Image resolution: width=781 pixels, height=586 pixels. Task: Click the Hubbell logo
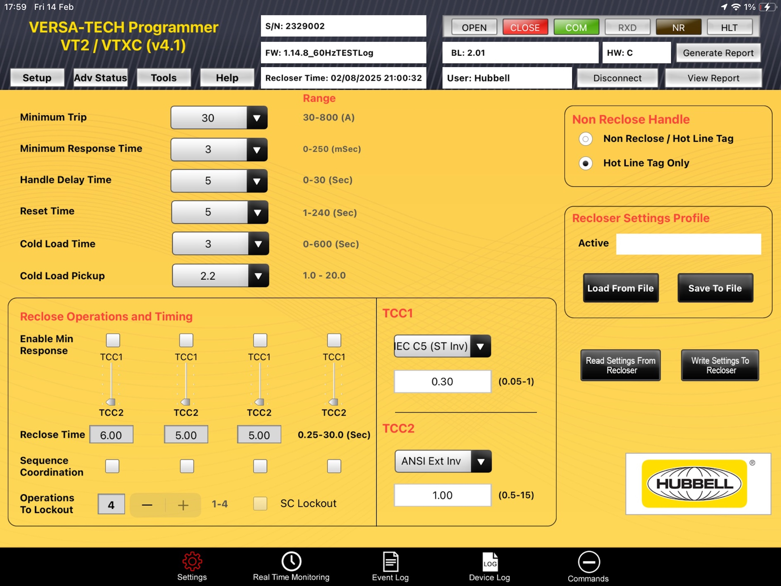698,484
